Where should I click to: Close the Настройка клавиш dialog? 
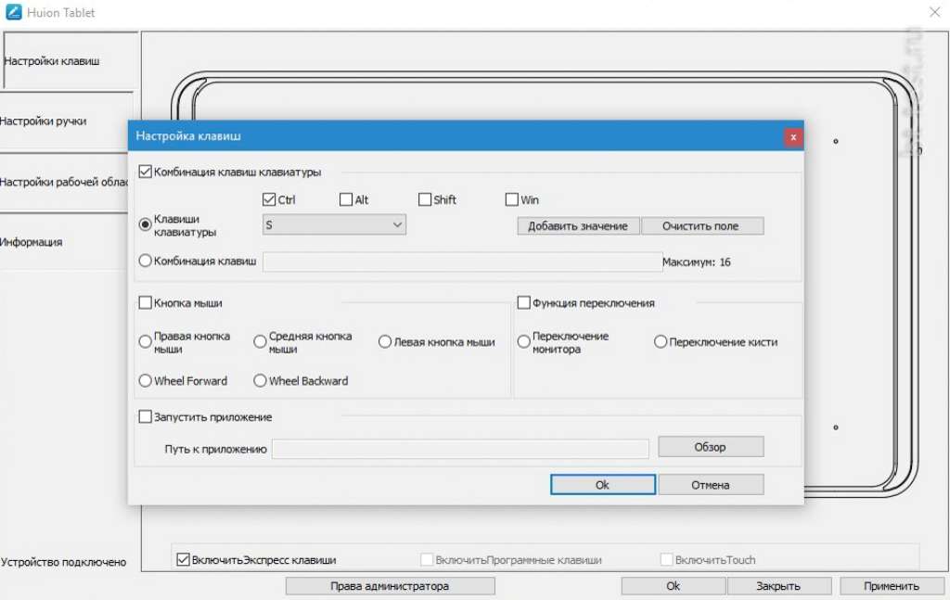[x=792, y=136]
